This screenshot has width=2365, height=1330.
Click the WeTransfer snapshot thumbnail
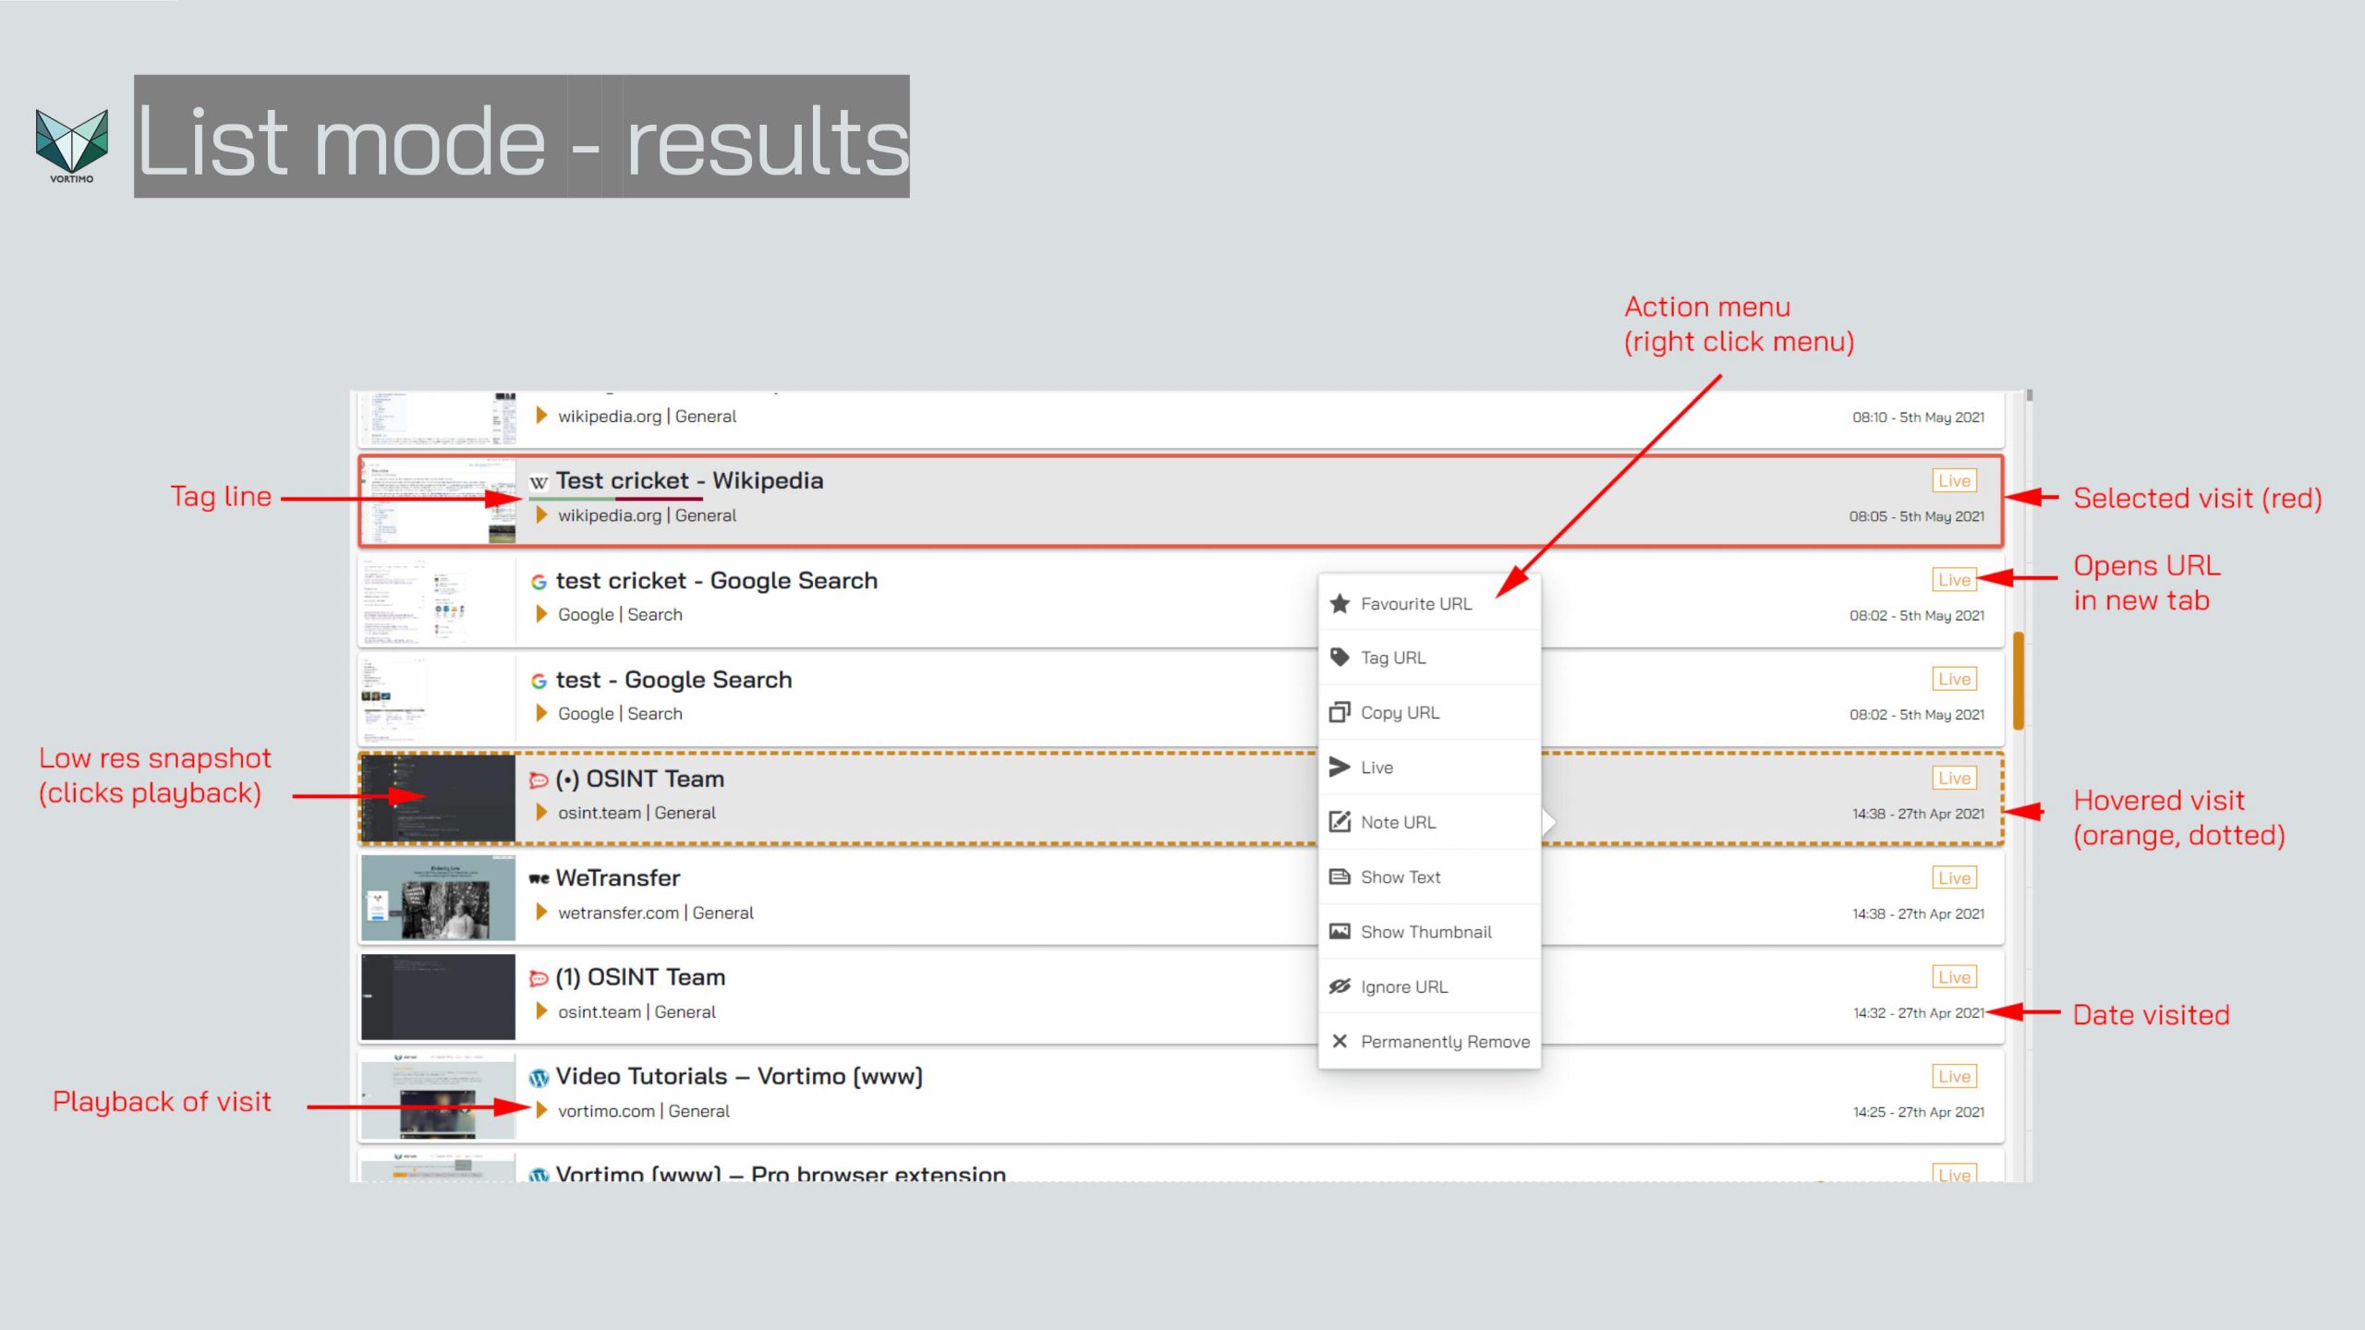pyautogui.click(x=438, y=897)
